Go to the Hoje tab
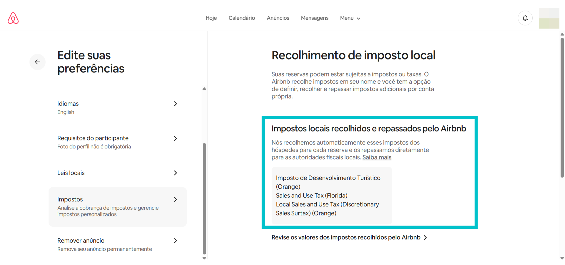The width and height of the screenshot is (565, 265). [x=211, y=18]
